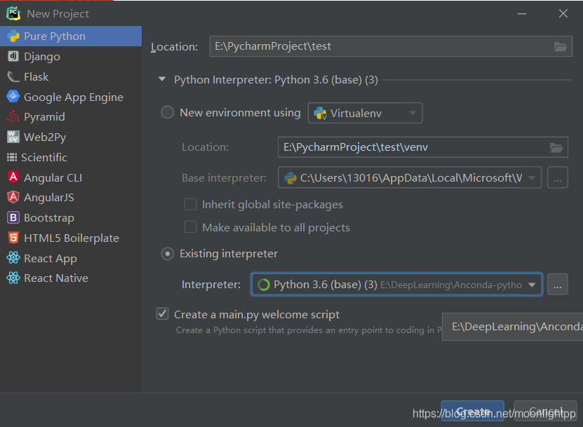Select Bootstrap project type
Image resolution: width=583 pixels, height=427 pixels.
point(71,218)
